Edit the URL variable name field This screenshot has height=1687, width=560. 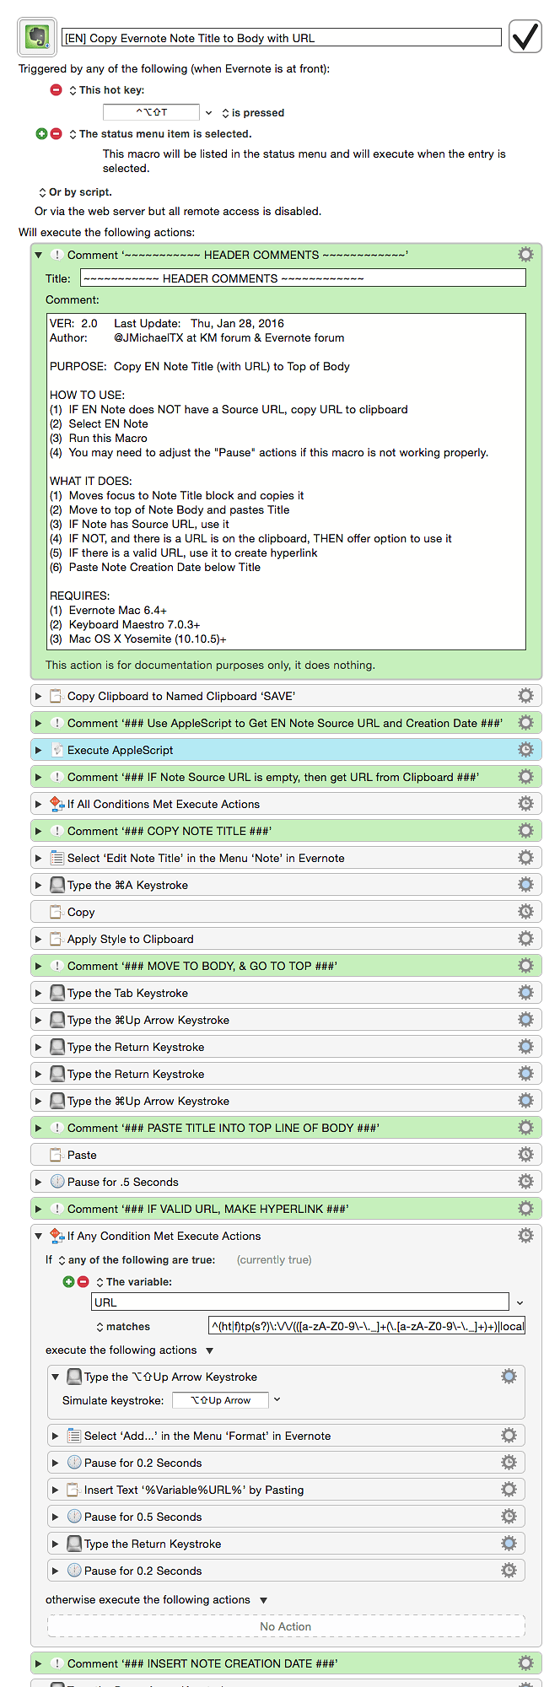300,1302
